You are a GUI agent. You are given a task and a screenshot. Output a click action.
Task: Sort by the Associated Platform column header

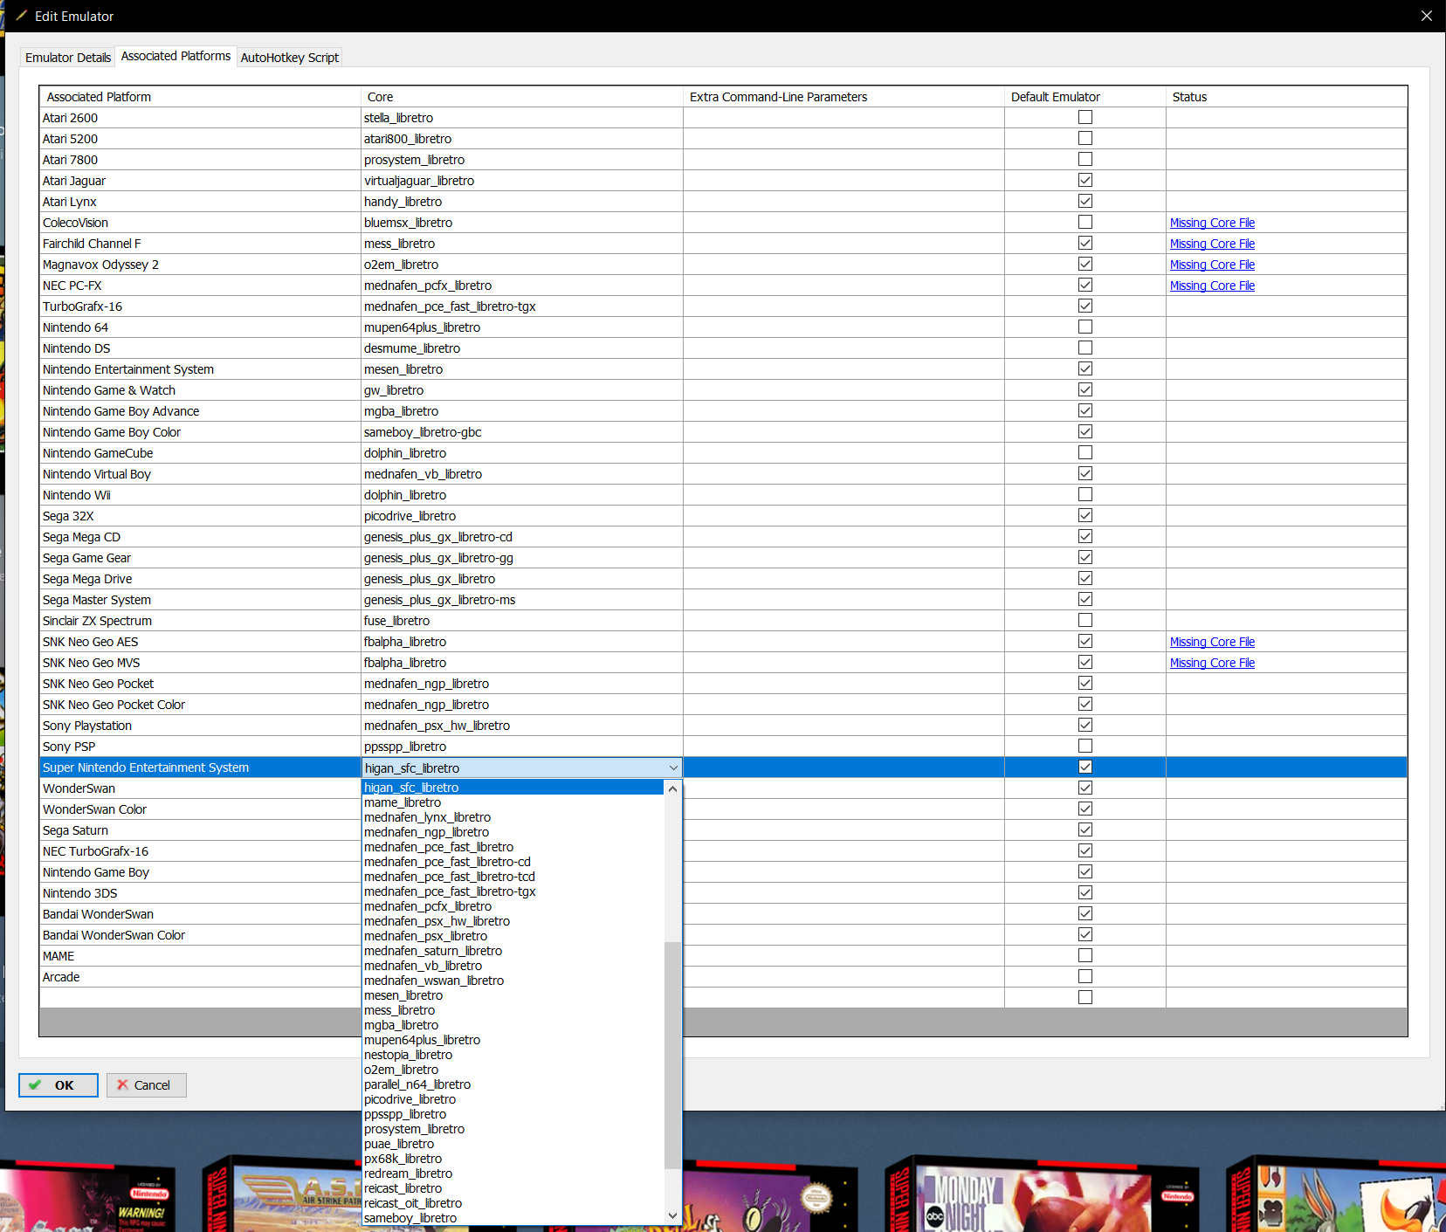click(200, 97)
